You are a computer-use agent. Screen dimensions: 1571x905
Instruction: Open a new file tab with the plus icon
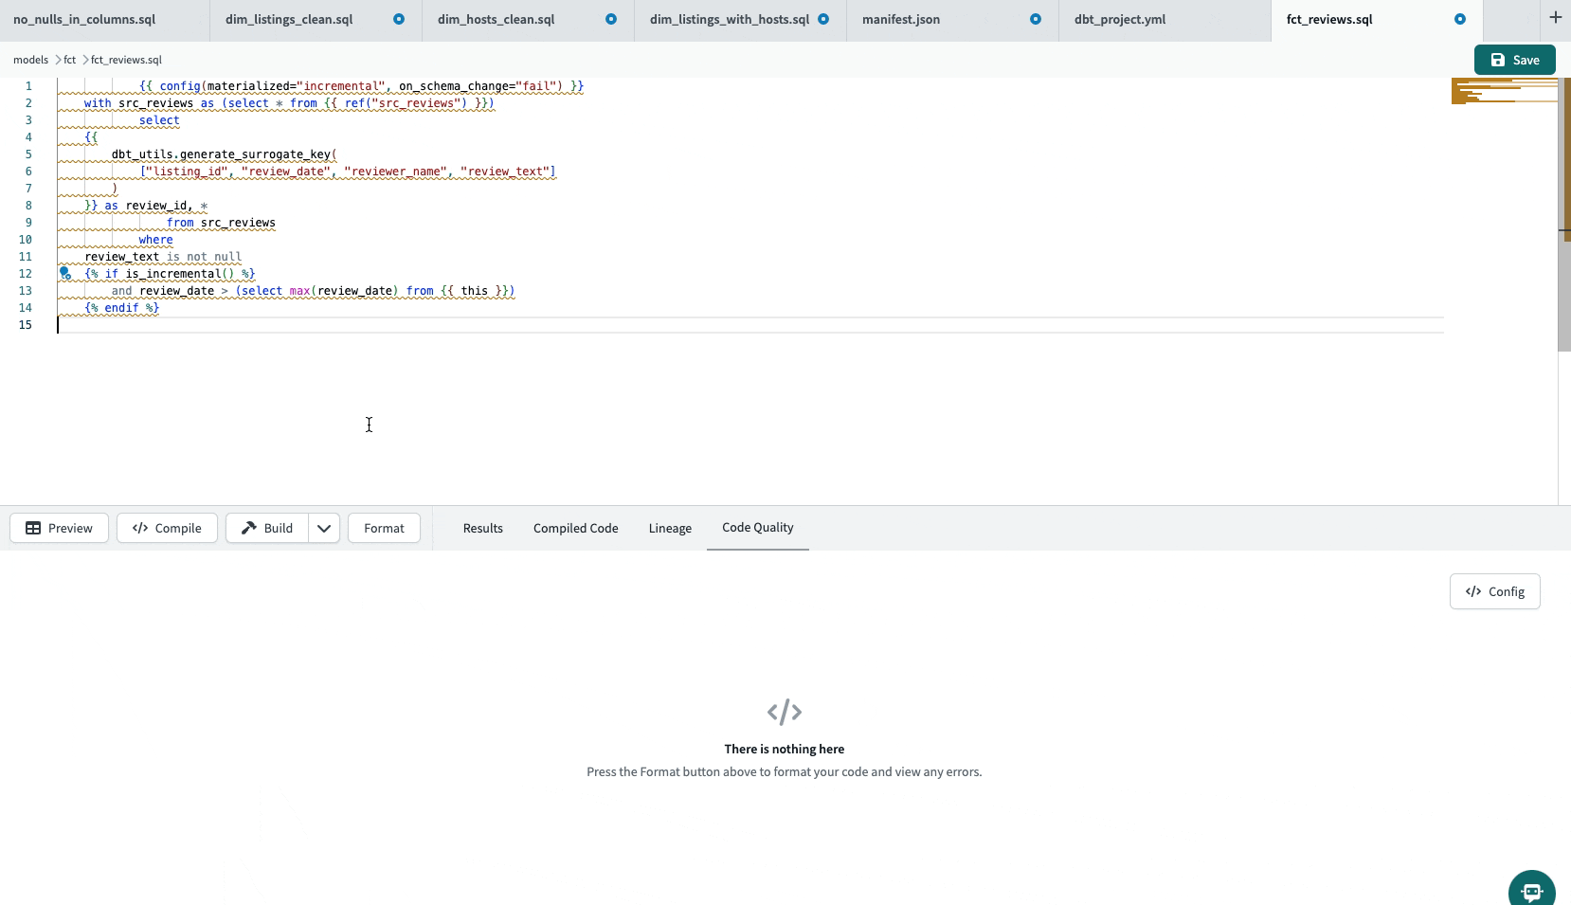[x=1555, y=16]
